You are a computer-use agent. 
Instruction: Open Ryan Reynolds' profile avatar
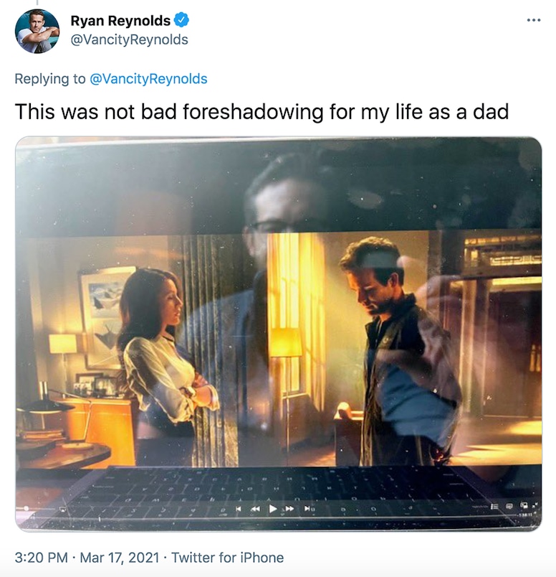pos(34,29)
